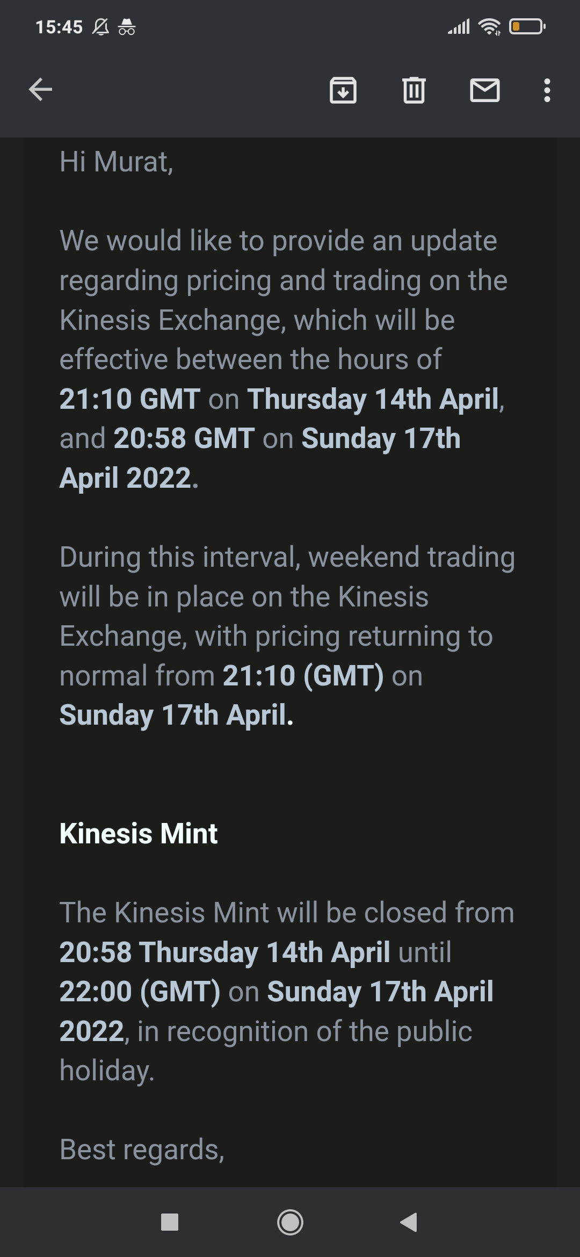Tap the incognito icon in the status bar
Screen dimensions: 580x1257
pos(127,26)
